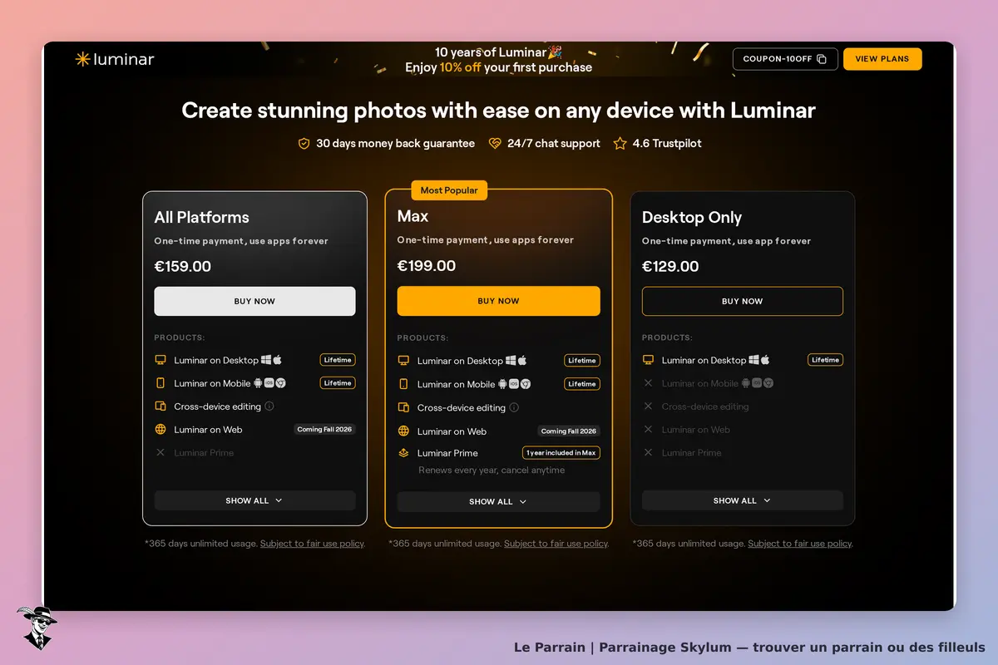This screenshot has height=665, width=998.
Task: Click the Trustpilot star icon
Action: [620, 144]
